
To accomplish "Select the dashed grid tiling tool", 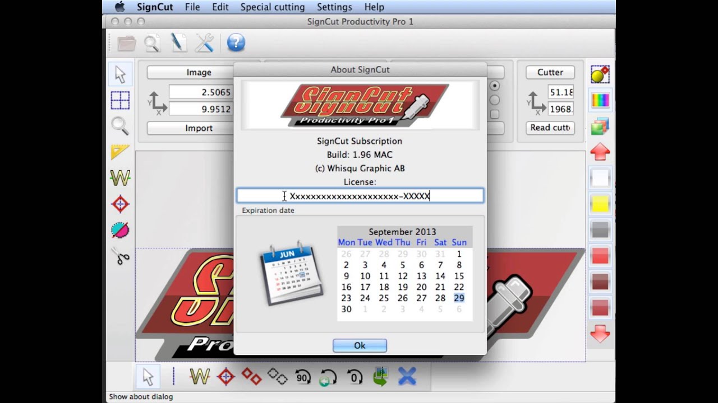I will point(120,101).
